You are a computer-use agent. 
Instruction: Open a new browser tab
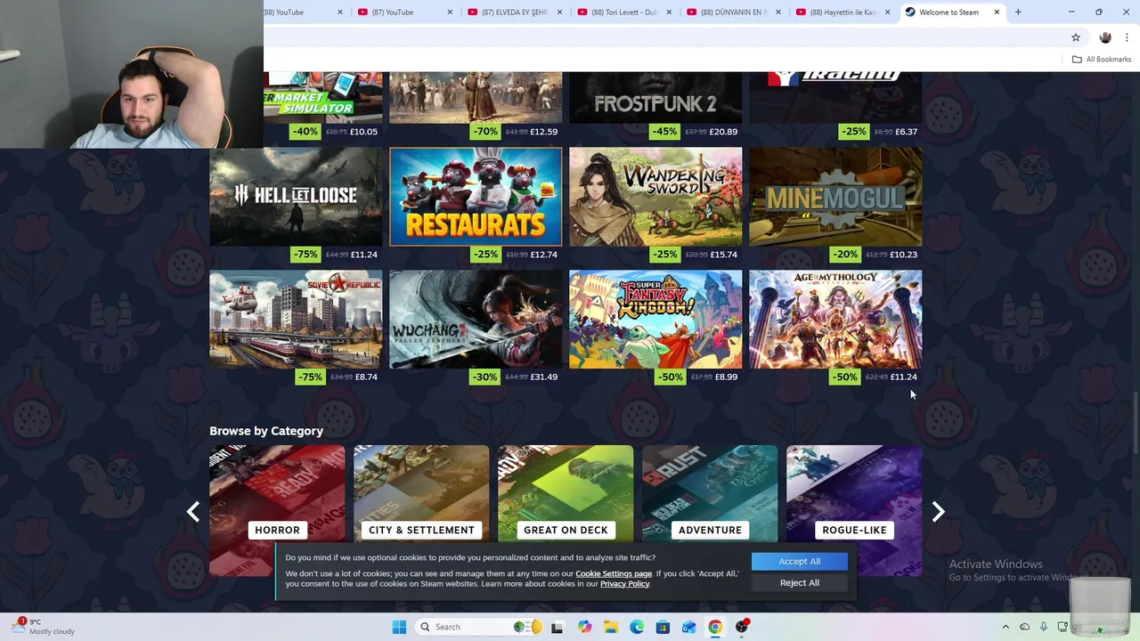(1018, 12)
